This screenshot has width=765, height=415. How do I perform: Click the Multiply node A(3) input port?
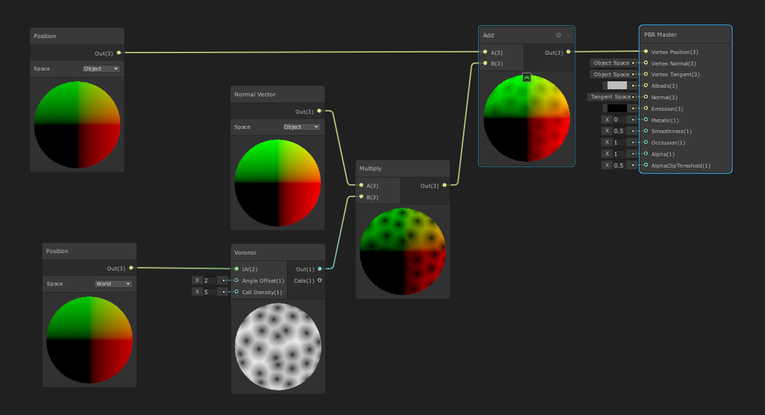pos(361,186)
